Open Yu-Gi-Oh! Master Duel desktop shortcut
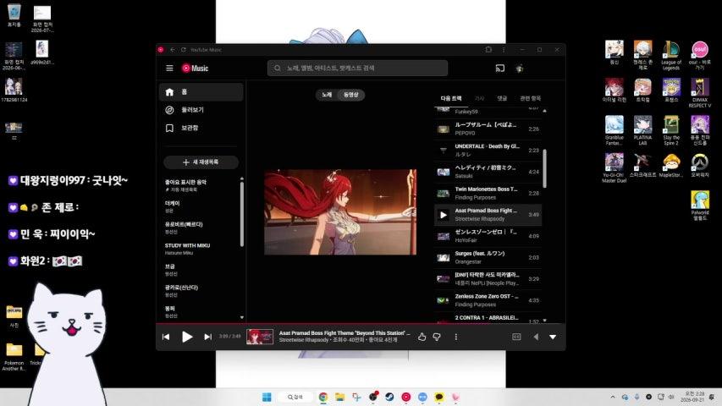The width and height of the screenshot is (722, 406). (615, 168)
